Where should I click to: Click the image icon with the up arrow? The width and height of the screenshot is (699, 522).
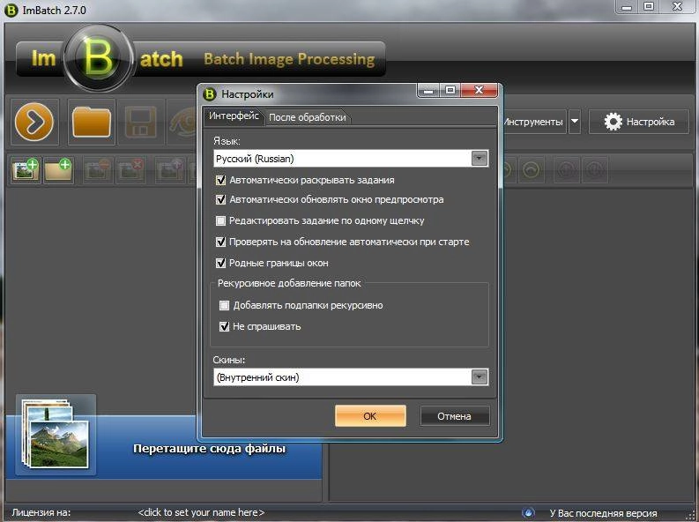pos(170,170)
